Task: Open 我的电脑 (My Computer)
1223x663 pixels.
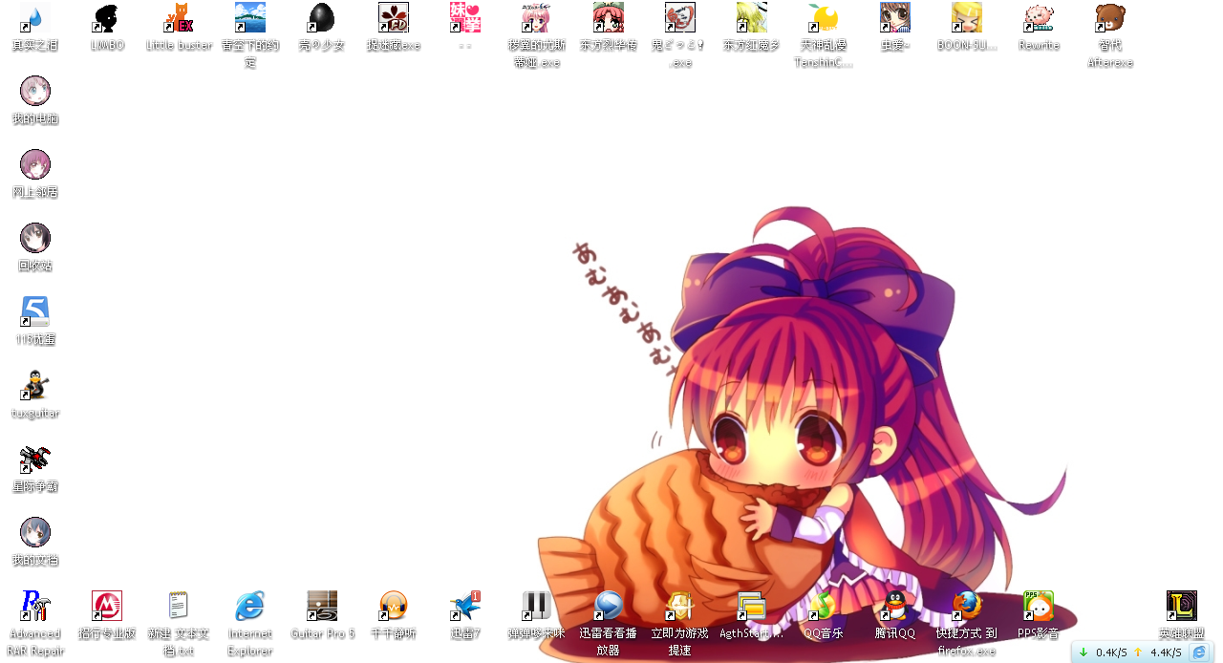Action: [x=35, y=91]
